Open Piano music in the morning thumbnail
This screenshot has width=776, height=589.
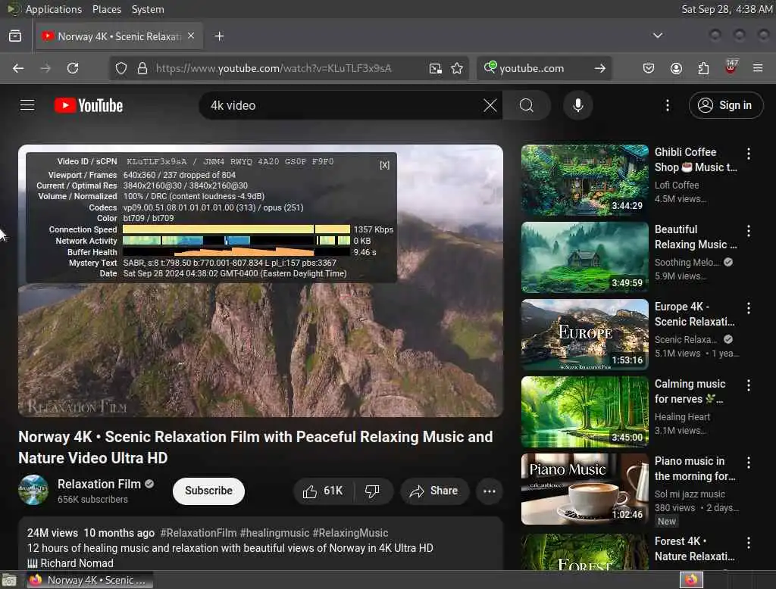585,488
